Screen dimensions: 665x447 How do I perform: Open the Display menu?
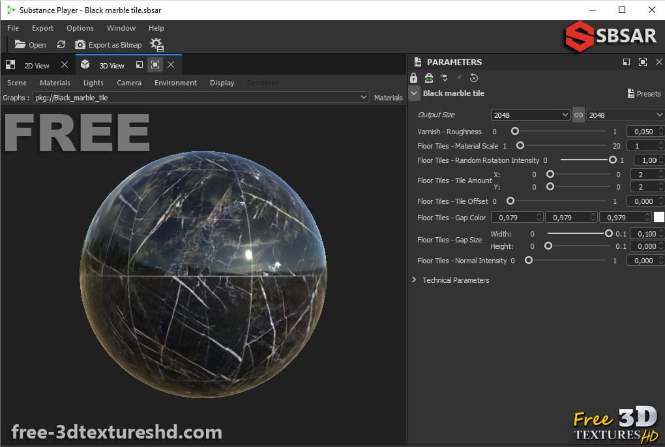(x=222, y=83)
